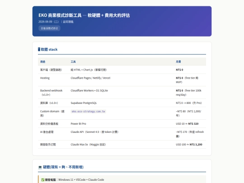
Task: Click the Custom domain row label
Action: click(52, 113)
